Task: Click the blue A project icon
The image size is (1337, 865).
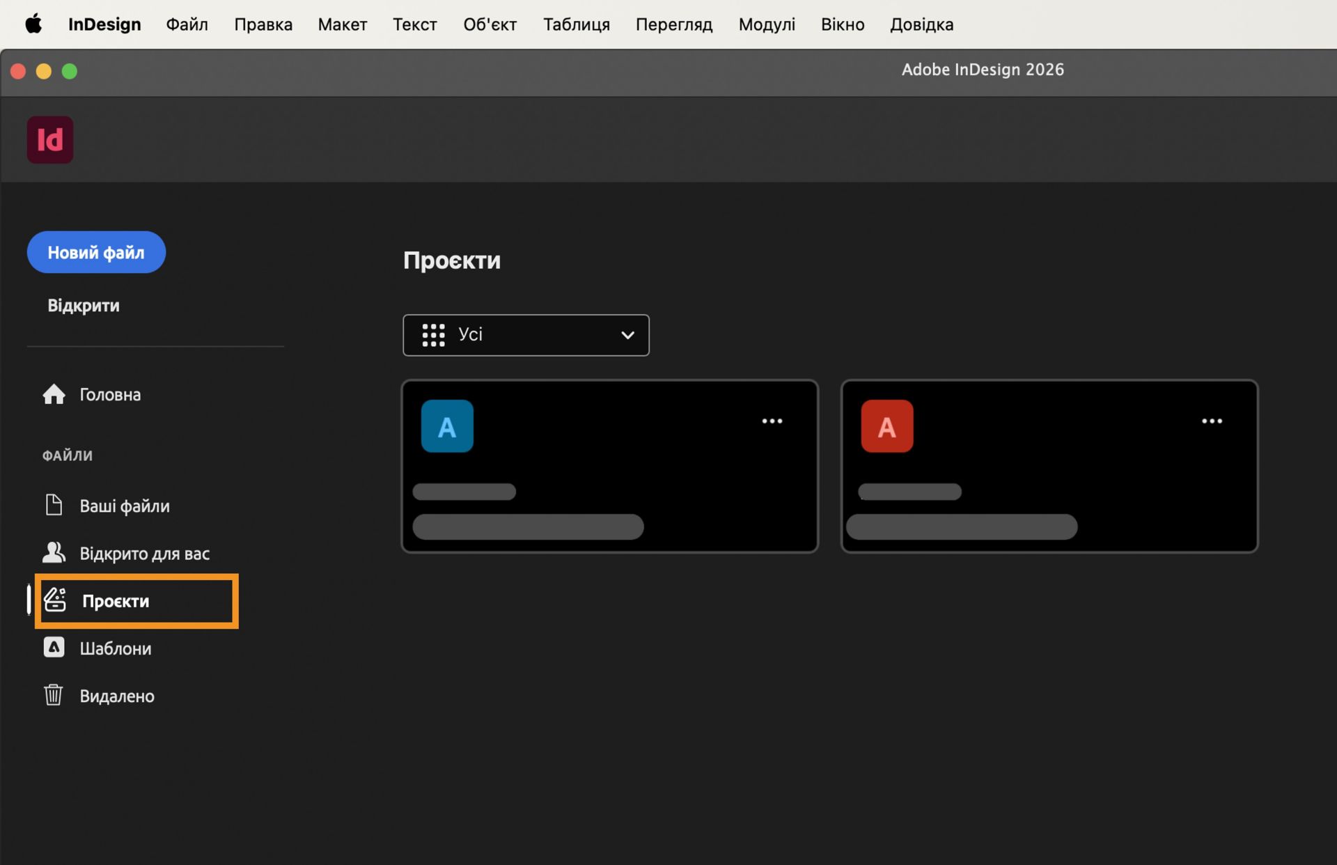Action: pos(447,426)
